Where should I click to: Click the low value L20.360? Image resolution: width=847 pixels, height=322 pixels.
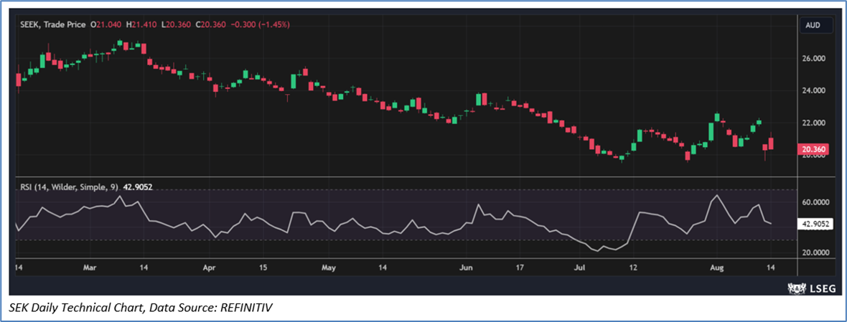click(x=176, y=24)
